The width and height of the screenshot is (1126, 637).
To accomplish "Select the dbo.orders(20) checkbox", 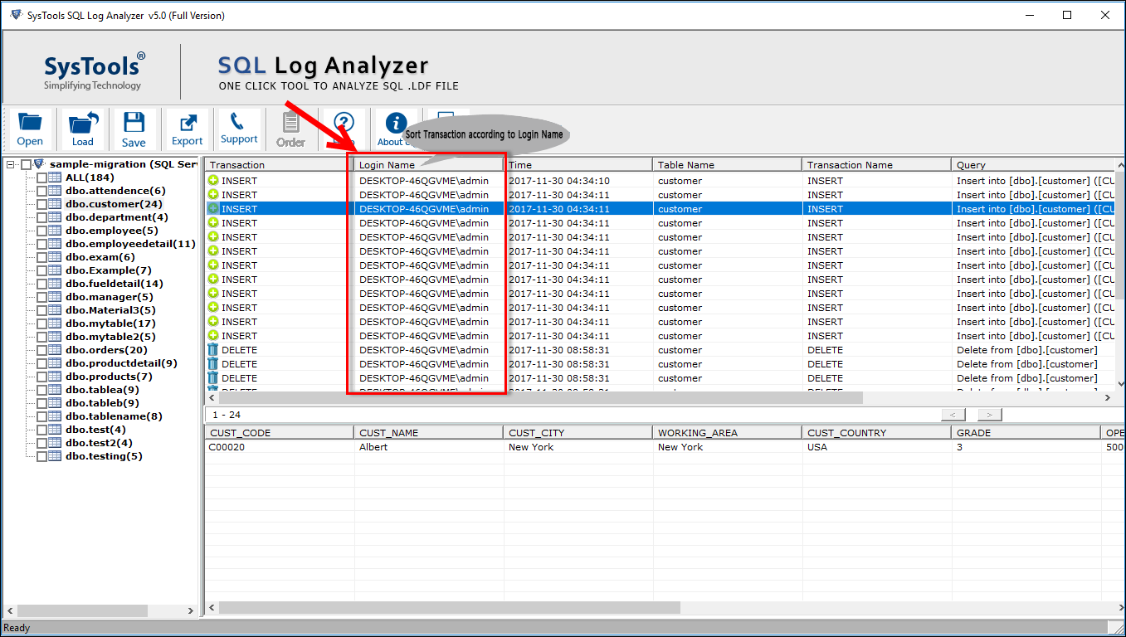I will pos(41,350).
